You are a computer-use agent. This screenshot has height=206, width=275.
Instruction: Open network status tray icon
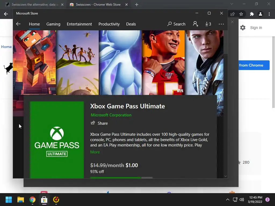pyautogui.click(x=235, y=200)
